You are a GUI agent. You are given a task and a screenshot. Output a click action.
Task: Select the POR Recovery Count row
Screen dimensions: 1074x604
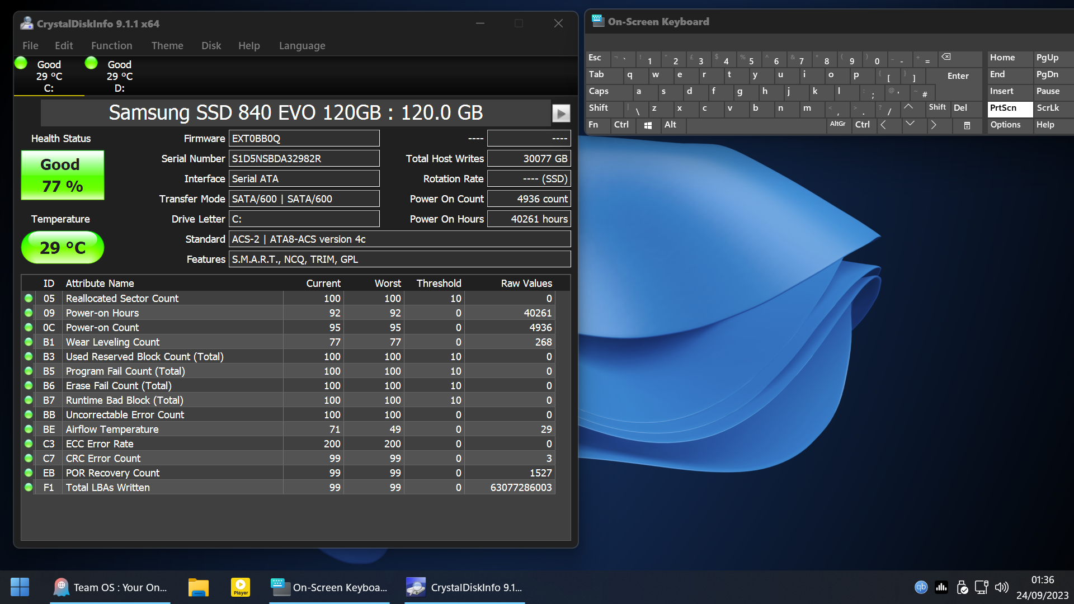pos(289,473)
